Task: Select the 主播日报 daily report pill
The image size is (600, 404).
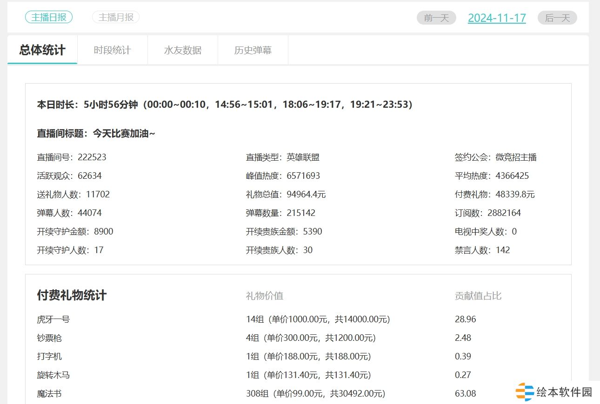Action: [49, 17]
